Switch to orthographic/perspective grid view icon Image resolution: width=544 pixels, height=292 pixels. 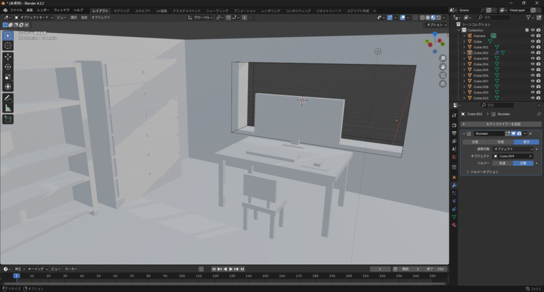443,84
